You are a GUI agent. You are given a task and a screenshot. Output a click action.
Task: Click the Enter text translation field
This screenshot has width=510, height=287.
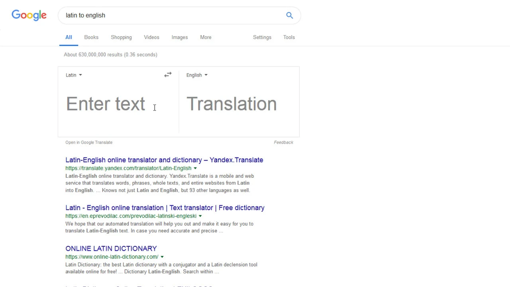[x=118, y=104]
